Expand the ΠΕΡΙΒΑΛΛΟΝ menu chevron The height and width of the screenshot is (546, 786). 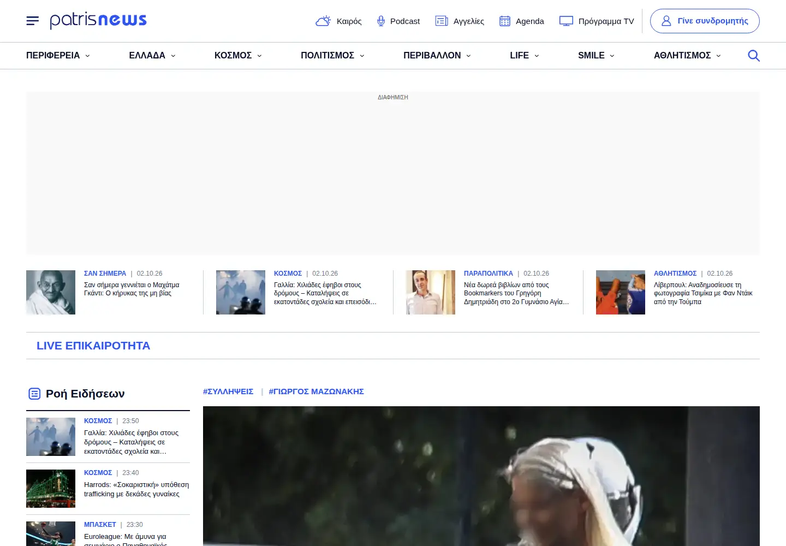tap(468, 56)
